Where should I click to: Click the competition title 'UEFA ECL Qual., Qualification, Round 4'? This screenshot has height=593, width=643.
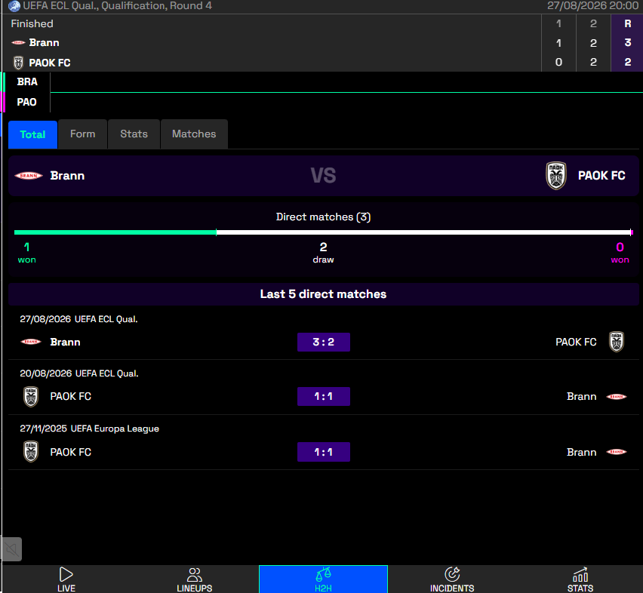[117, 6]
